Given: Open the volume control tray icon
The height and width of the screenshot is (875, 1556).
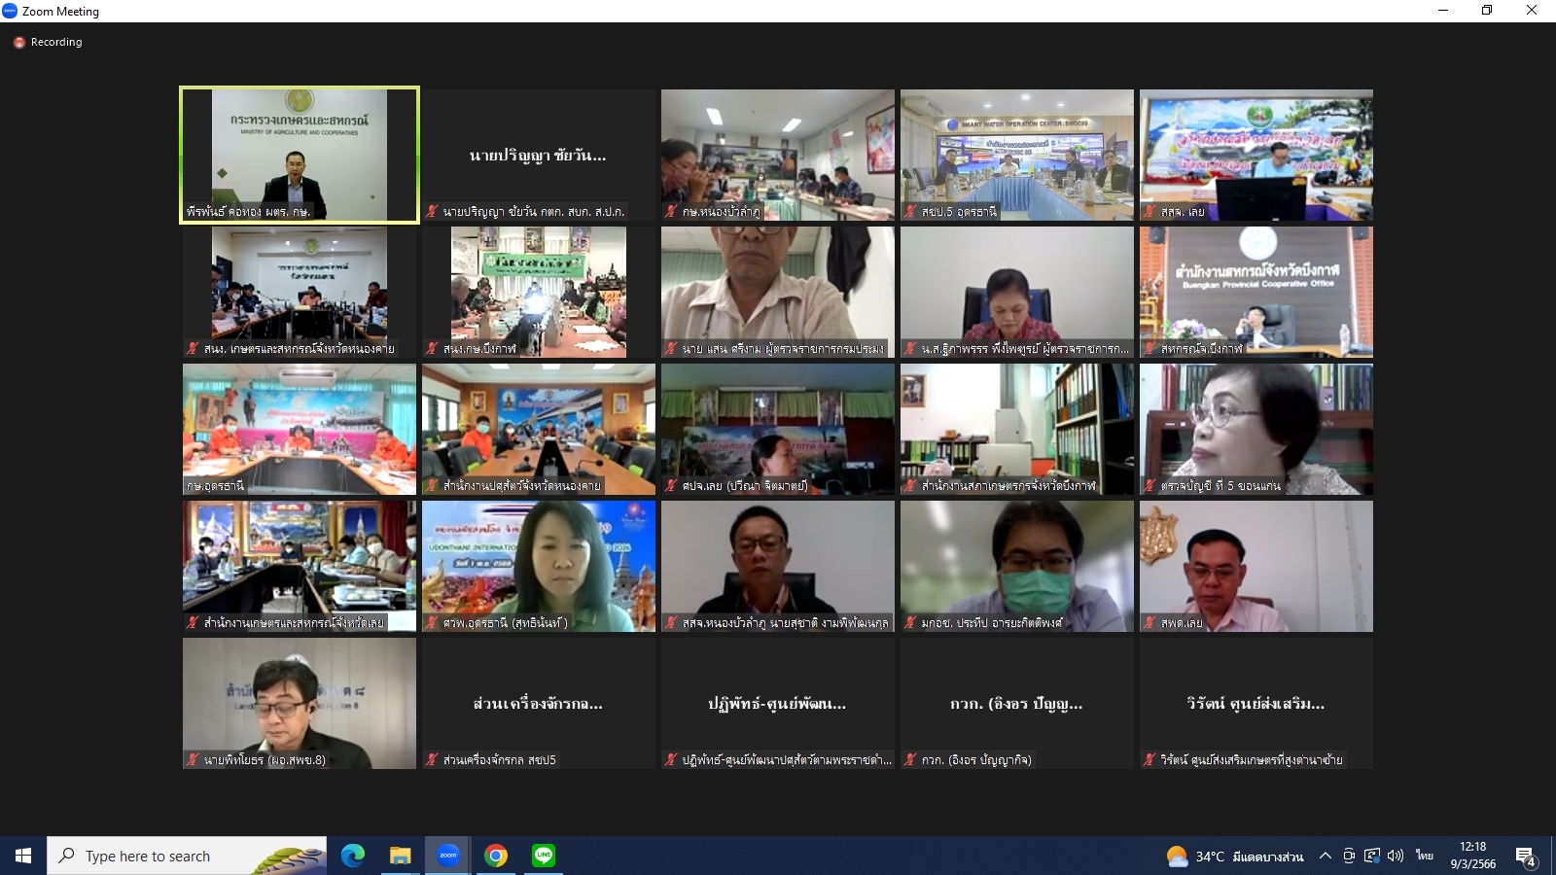Looking at the screenshot, I should pos(1396,856).
